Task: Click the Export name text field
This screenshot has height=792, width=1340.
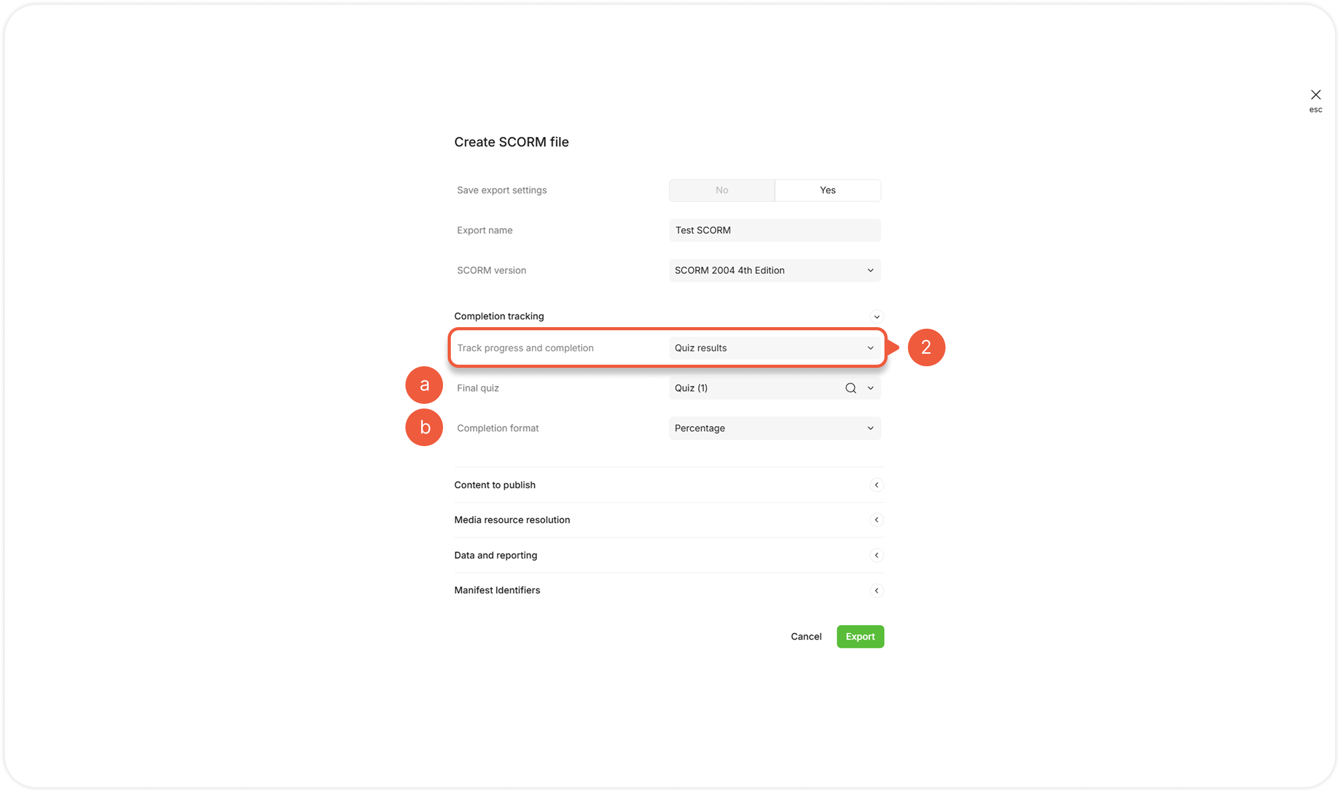Action: click(x=774, y=231)
